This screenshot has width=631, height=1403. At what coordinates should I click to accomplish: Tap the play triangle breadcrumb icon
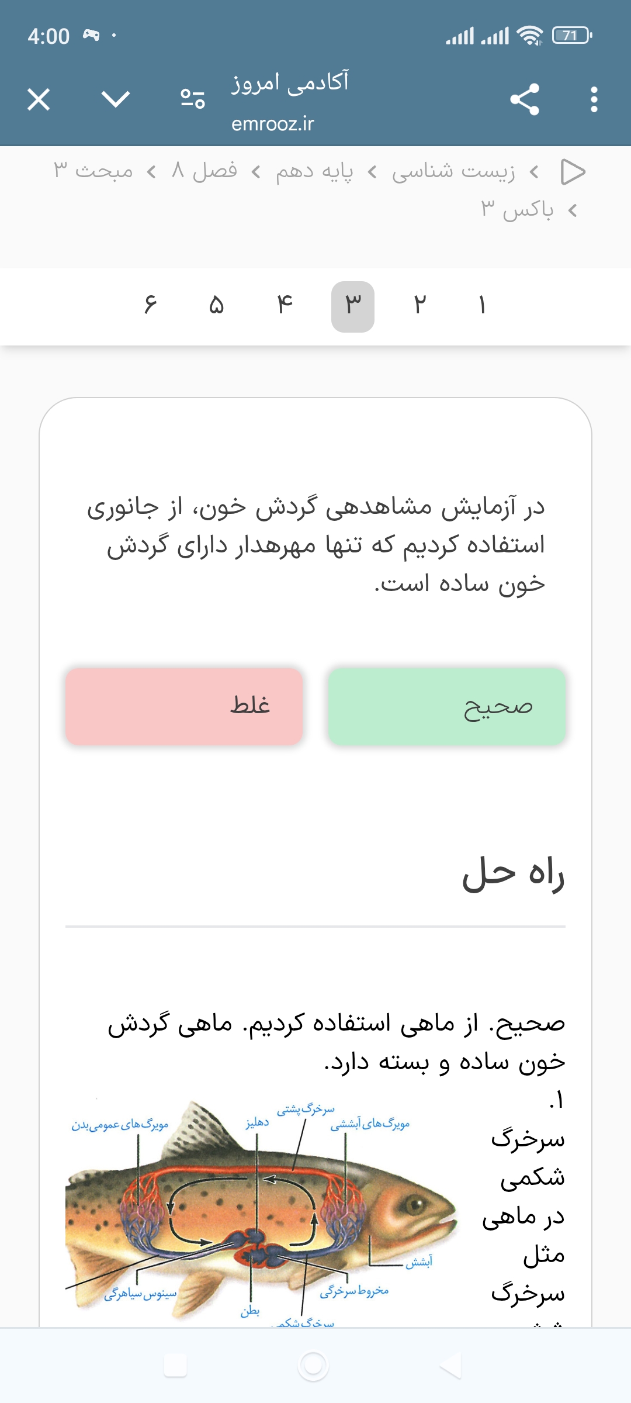(x=573, y=172)
